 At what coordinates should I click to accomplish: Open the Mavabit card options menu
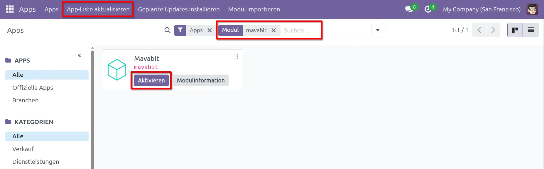click(237, 57)
